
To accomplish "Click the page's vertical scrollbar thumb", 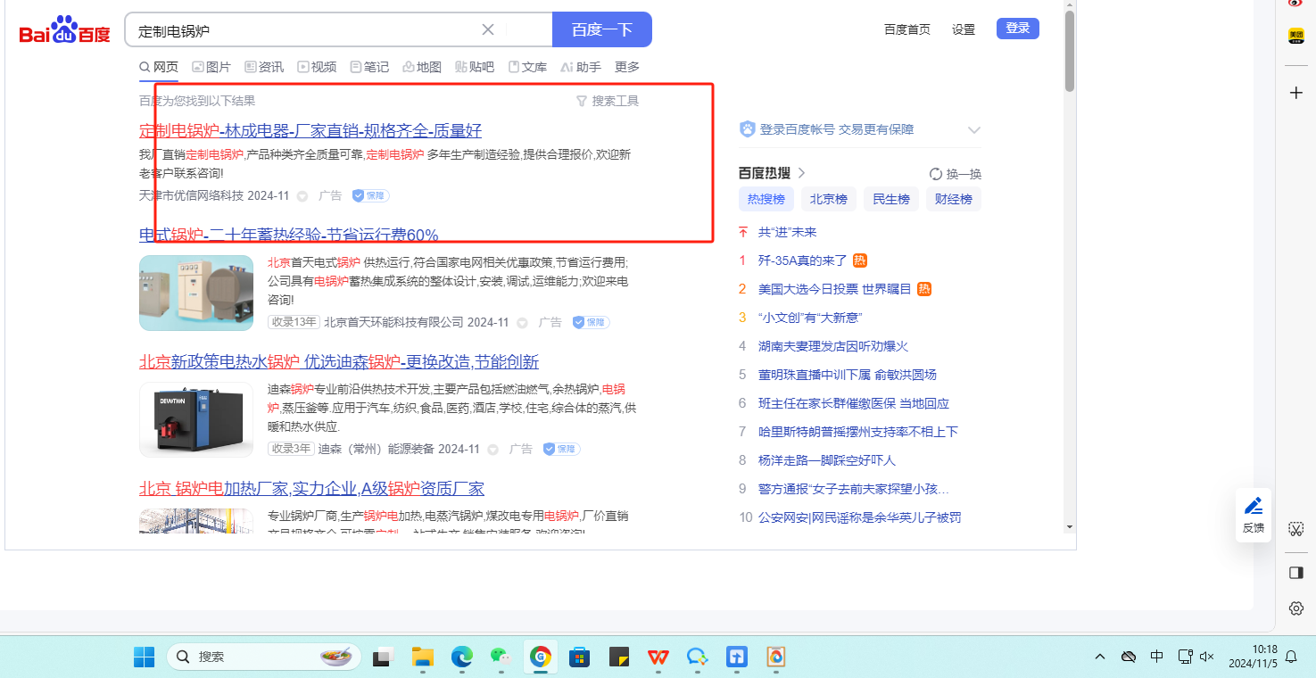I will (x=1070, y=54).
